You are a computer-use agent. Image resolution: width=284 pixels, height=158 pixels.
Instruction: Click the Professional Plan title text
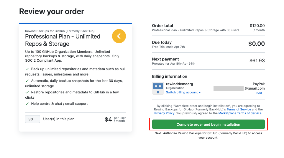[x=63, y=40]
